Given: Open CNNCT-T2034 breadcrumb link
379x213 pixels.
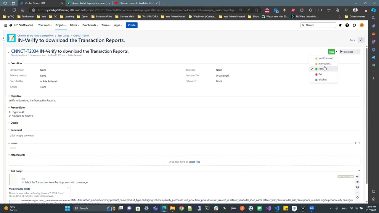Looking at the screenshot, I should [81, 35].
